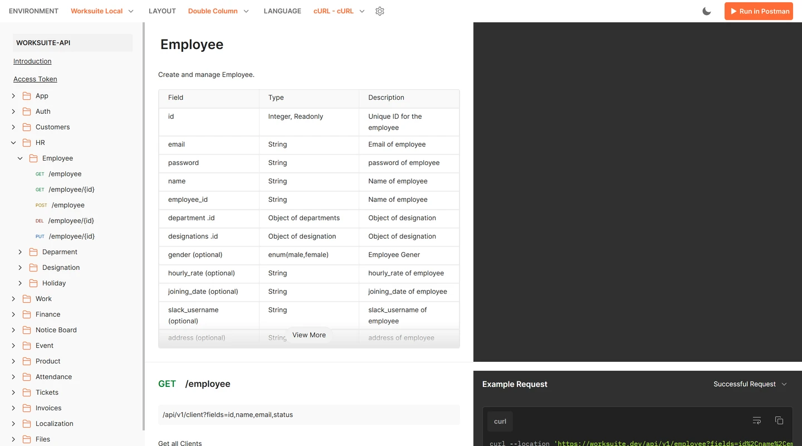Click the Tickets folder icon
The width and height of the screenshot is (802, 446).
(27, 392)
